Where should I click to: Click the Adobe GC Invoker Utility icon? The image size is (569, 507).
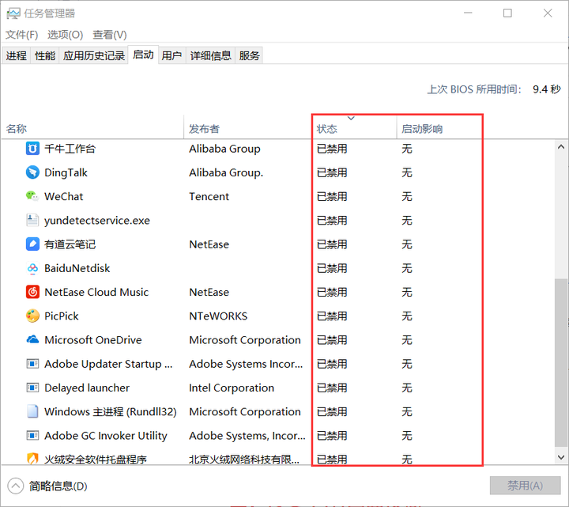[32, 436]
